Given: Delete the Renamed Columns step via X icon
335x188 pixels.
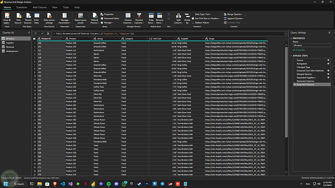Looking at the screenshot, I should (x=295, y=85).
